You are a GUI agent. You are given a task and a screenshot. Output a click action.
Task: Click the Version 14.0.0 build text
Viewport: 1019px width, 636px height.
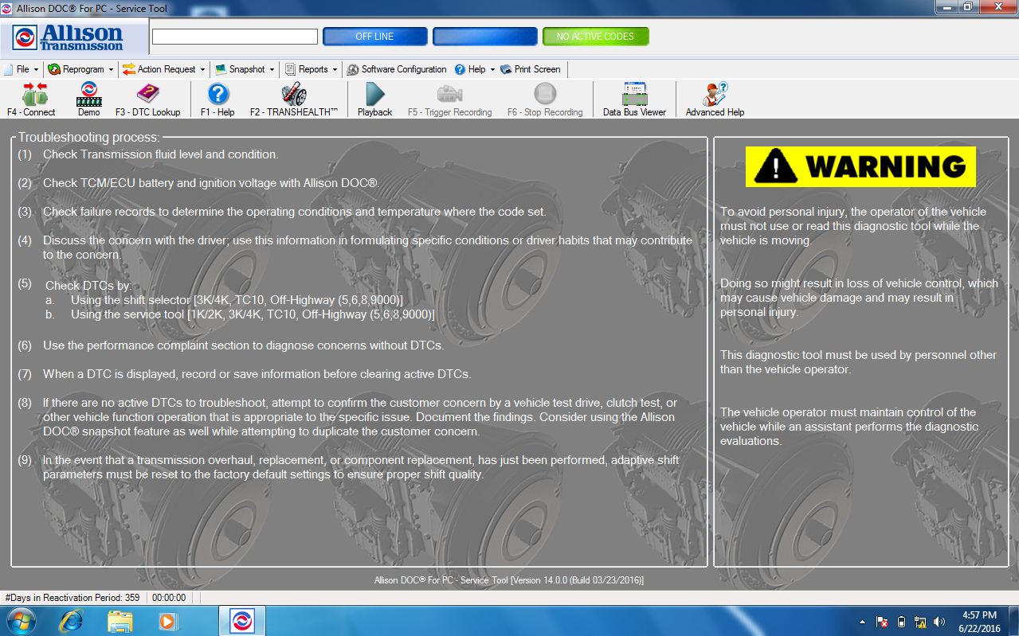(x=509, y=580)
